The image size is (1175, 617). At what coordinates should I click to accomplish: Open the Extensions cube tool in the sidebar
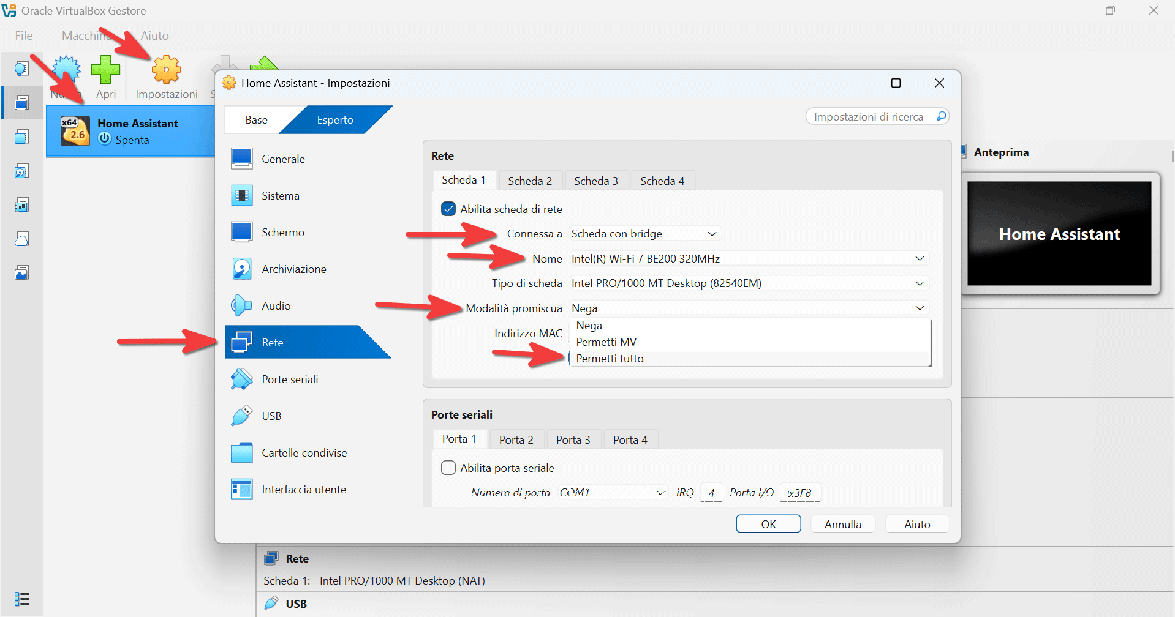click(22, 136)
